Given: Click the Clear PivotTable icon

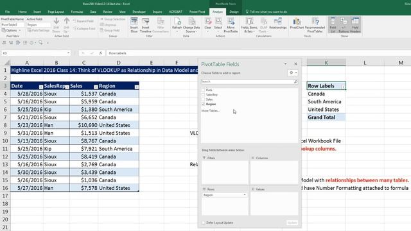Looking at the screenshot, I should pyautogui.click(x=208, y=22).
